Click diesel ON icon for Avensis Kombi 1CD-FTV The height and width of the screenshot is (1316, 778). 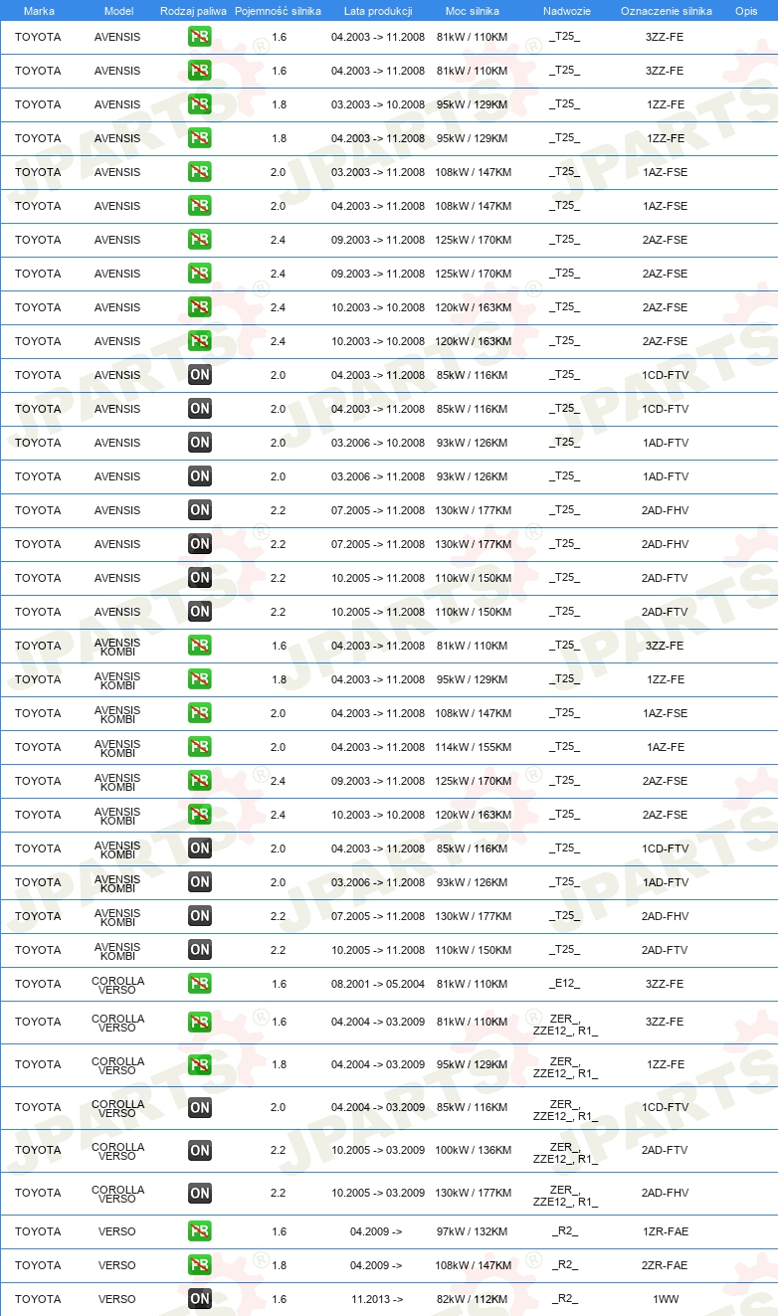pyautogui.click(x=200, y=848)
